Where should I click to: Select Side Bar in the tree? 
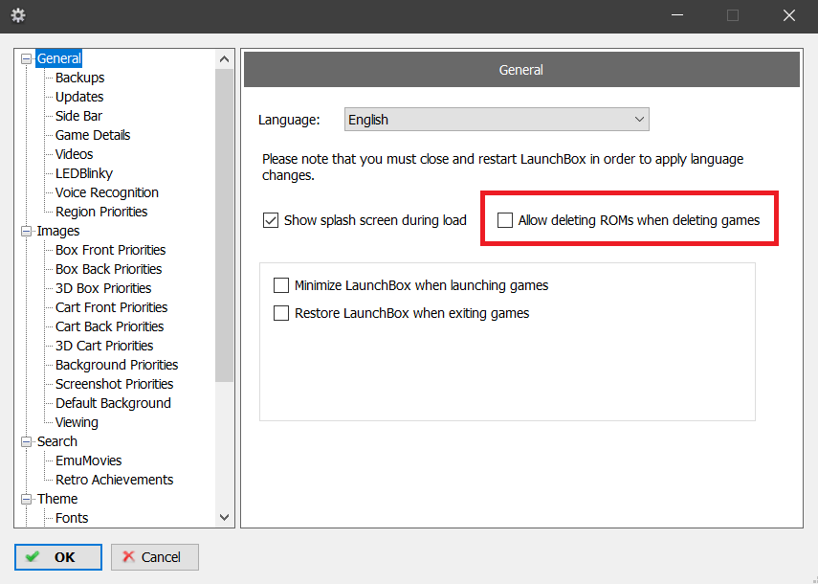[78, 116]
